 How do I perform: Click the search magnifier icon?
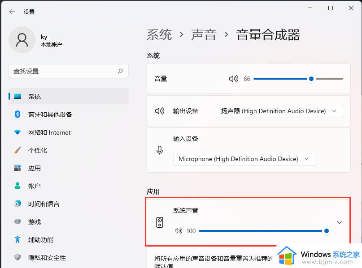click(120, 71)
